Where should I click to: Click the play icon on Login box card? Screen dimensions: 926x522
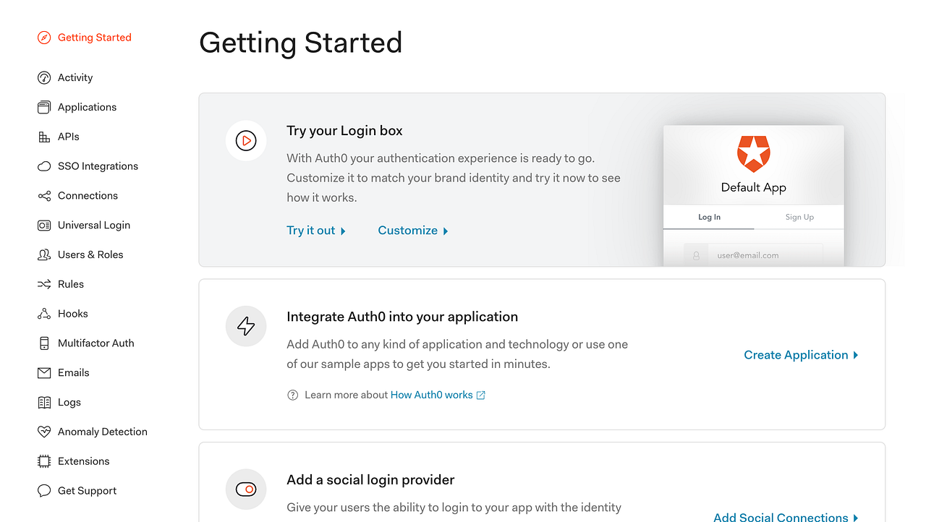tap(246, 140)
